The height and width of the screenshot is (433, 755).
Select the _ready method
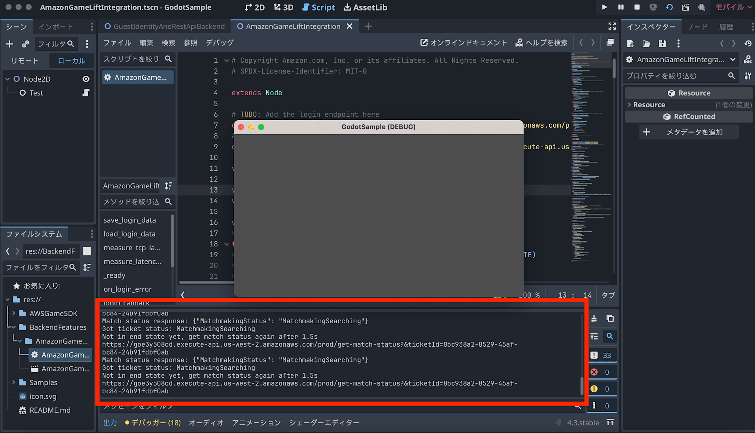114,275
